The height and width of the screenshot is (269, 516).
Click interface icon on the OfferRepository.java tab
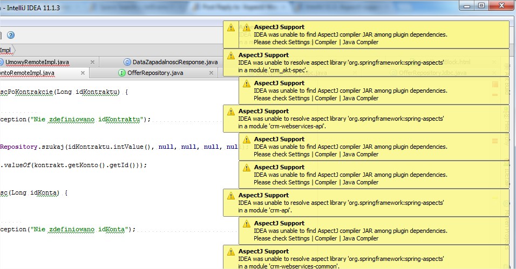pyautogui.click(x=122, y=73)
